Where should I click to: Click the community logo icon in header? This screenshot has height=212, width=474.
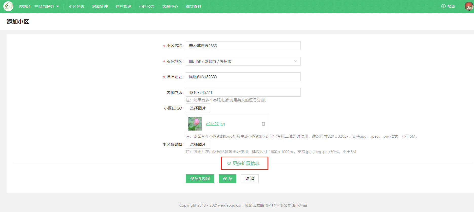pyautogui.click(x=8, y=6)
